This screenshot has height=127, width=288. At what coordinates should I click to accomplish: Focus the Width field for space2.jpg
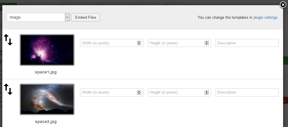pyautogui.click(x=108, y=92)
